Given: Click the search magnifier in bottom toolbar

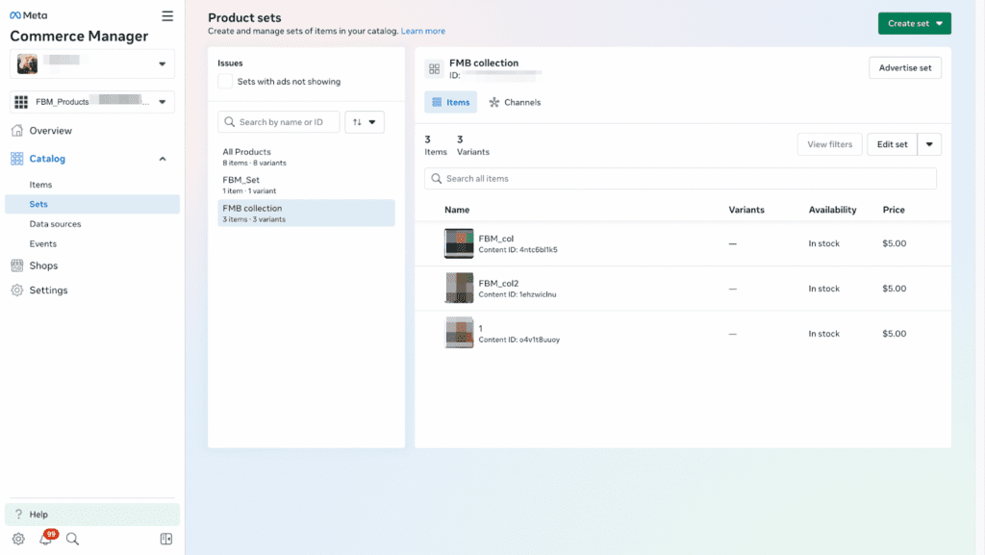Looking at the screenshot, I should (72, 539).
